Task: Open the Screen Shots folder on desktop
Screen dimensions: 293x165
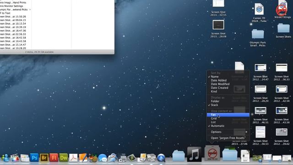Action: pos(283,30)
